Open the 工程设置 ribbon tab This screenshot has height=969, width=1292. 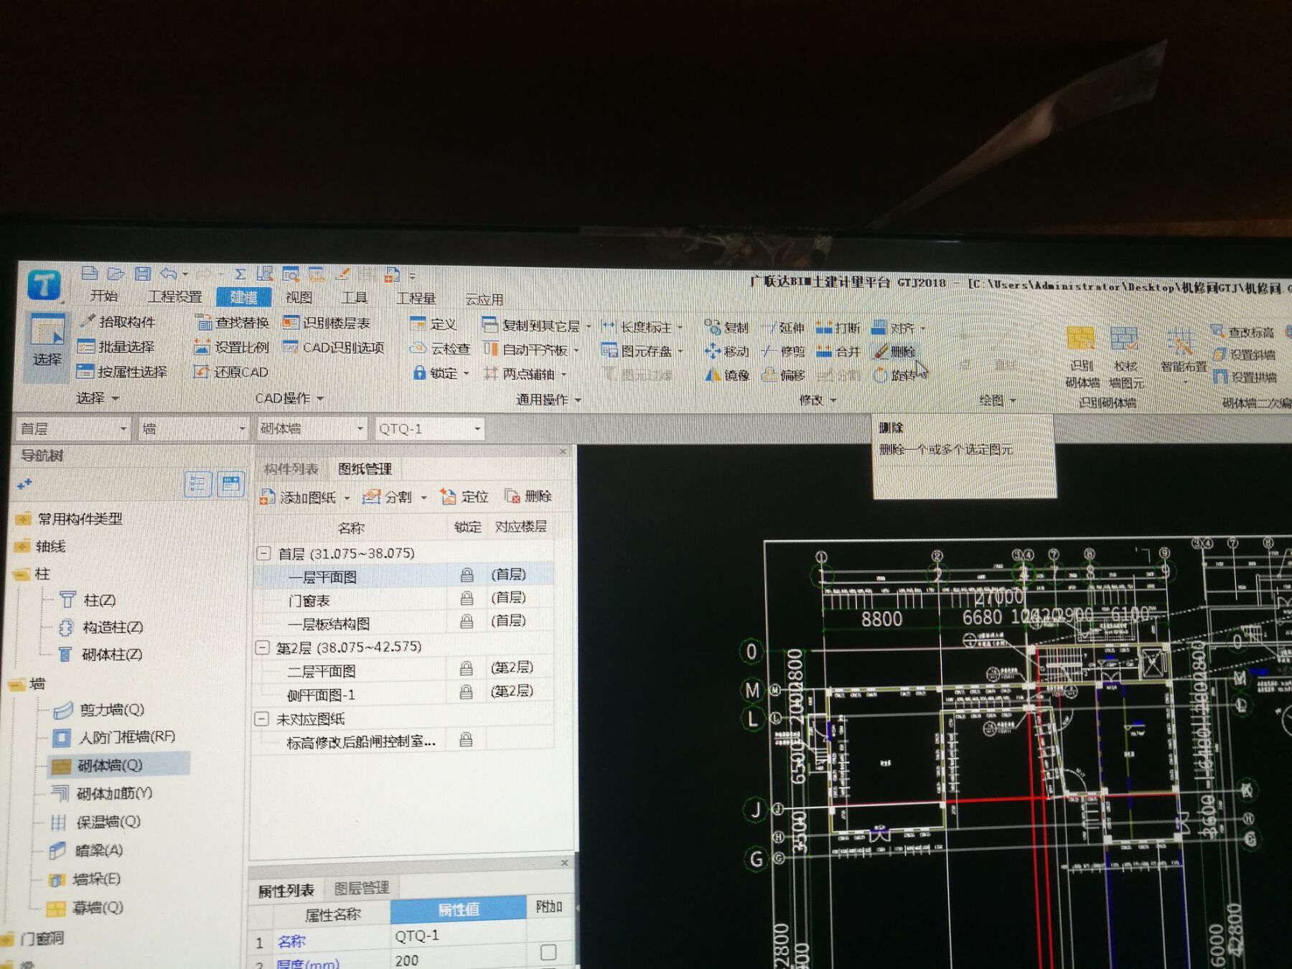click(174, 296)
